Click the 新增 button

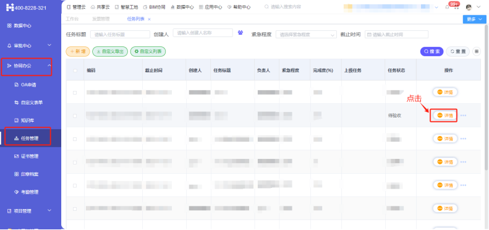pos(78,51)
